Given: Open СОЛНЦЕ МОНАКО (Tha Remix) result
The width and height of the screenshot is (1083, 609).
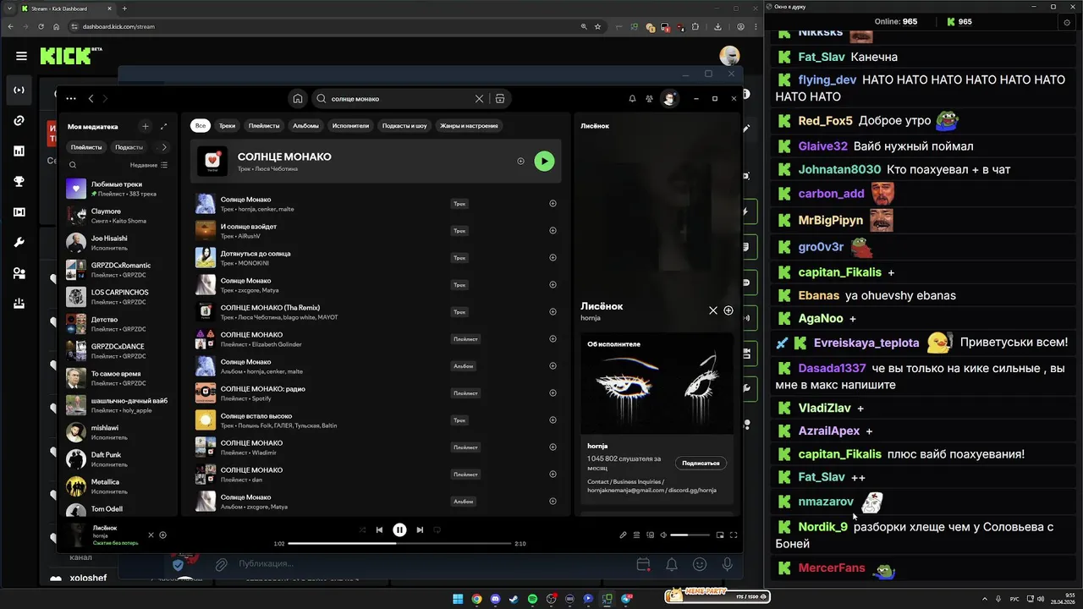Looking at the screenshot, I should click(377, 312).
